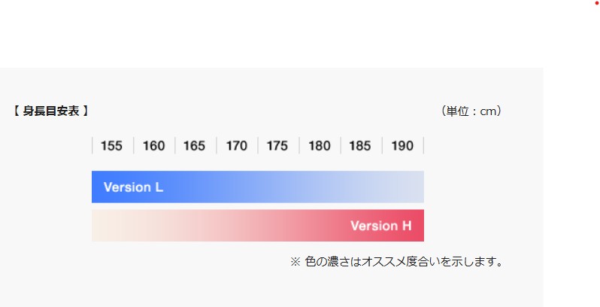Click the 185 height label
This screenshot has height=307, width=600.
(x=360, y=146)
